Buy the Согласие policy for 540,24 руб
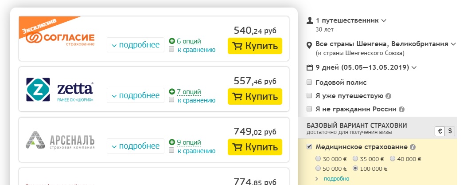 [x=255, y=46]
